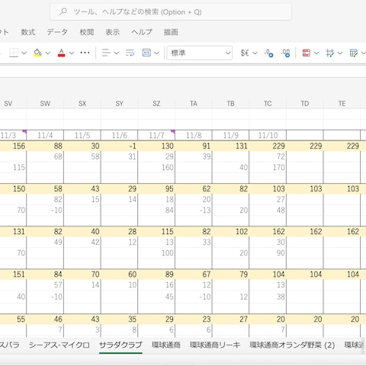Open the データ ribbon tab
The width and height of the screenshot is (366, 366).
point(57,32)
